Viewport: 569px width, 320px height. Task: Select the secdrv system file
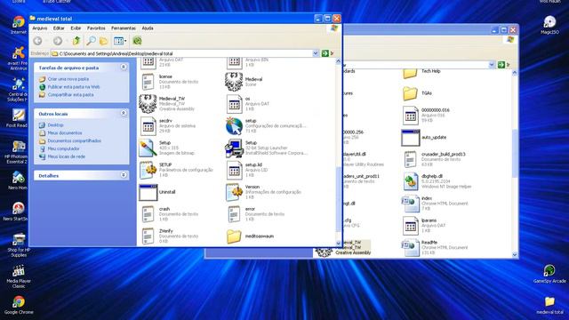click(168, 126)
